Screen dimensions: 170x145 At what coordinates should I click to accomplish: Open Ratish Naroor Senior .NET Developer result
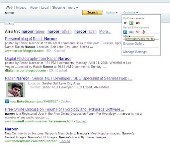68,78
